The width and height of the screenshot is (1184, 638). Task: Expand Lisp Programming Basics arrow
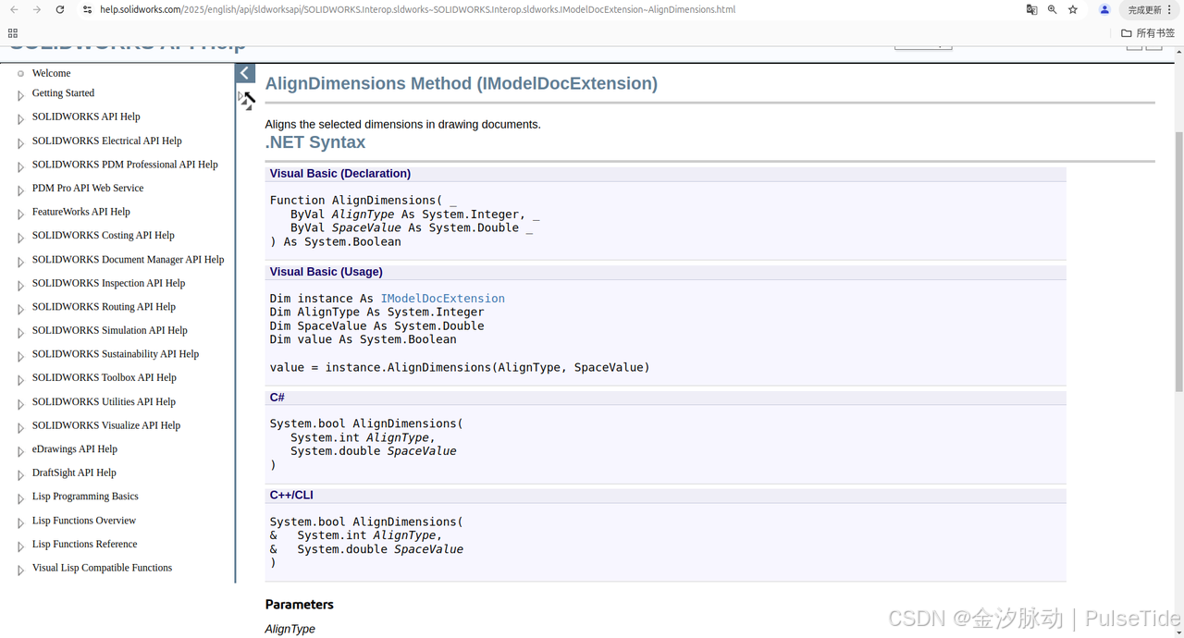tap(20, 498)
